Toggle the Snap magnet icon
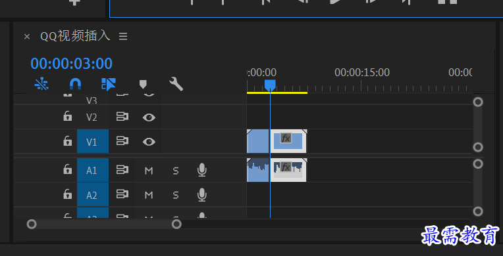Image resolution: width=503 pixels, height=256 pixels. click(x=76, y=84)
